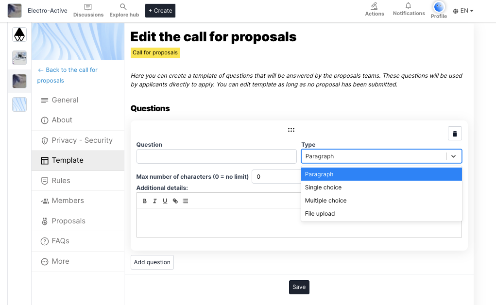The height and width of the screenshot is (305, 496).
Task: Click the drag handle dots above the question
Action: coord(291,130)
